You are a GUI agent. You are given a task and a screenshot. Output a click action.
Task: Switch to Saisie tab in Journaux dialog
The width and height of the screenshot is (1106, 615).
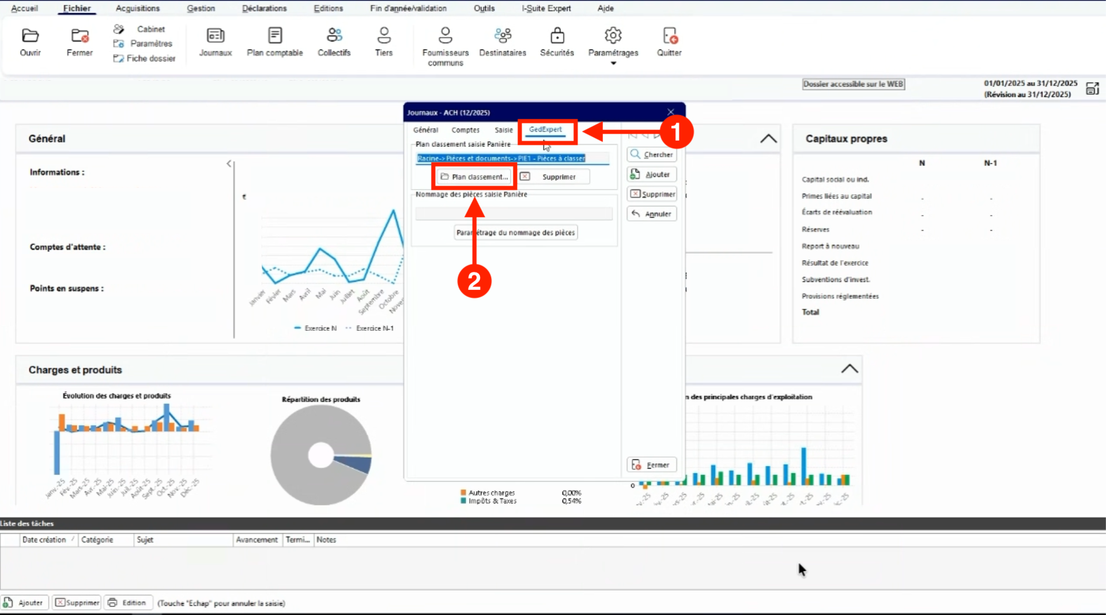[504, 130]
